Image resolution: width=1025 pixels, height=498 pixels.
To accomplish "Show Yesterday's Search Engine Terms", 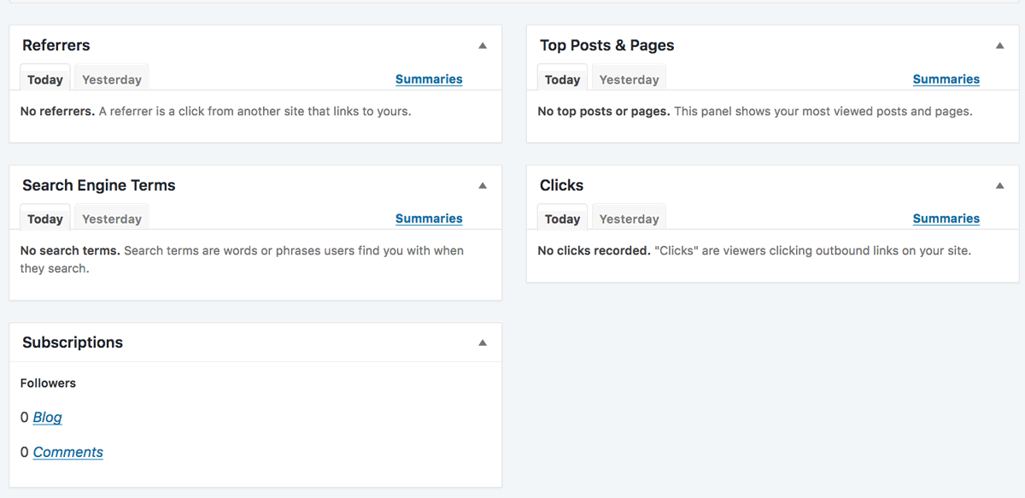I will click(x=112, y=218).
